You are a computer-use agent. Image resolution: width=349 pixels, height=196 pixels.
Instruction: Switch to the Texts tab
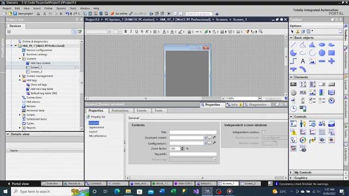point(159,111)
